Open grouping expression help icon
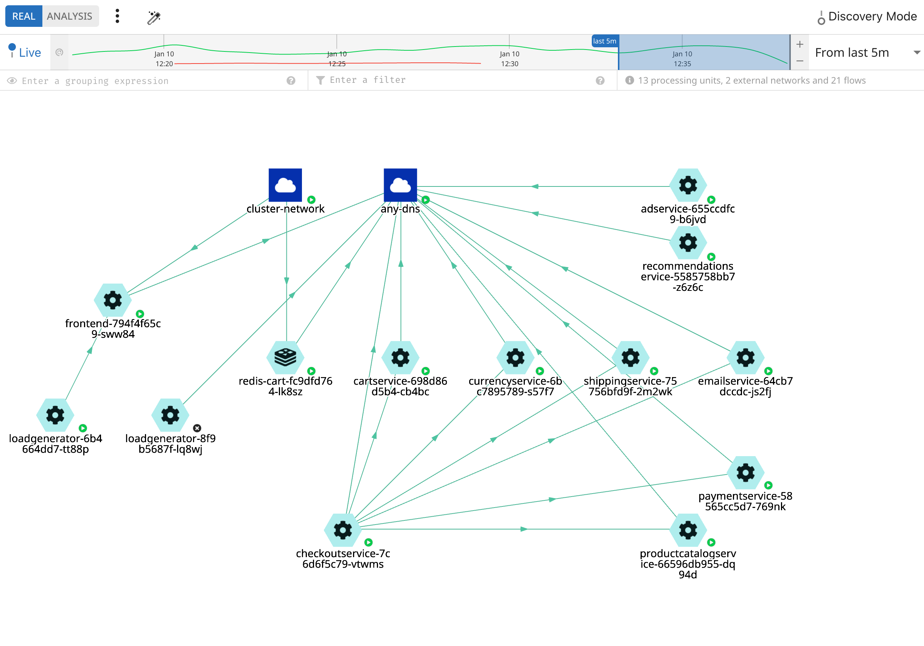This screenshot has height=646, width=924. click(291, 81)
